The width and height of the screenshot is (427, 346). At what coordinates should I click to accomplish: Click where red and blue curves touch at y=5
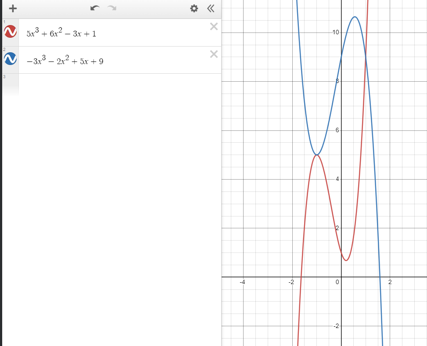[317, 155]
